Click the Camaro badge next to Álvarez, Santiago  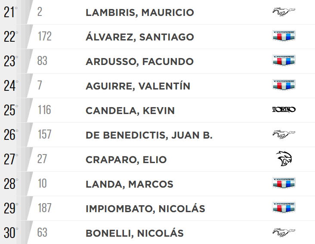(x=284, y=37)
